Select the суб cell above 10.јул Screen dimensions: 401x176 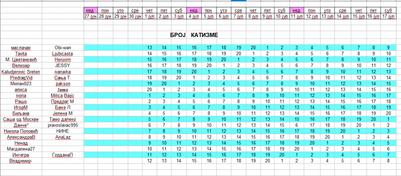(282, 10)
